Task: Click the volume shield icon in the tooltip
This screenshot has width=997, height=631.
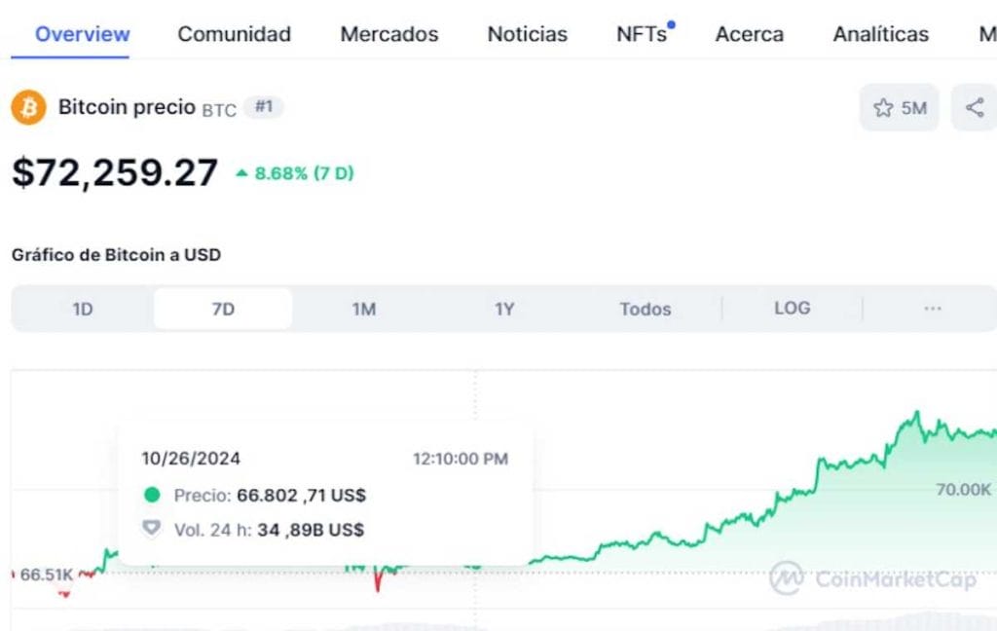Action: click(152, 529)
